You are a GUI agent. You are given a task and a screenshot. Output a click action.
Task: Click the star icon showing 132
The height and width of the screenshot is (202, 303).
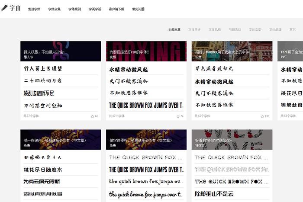(262, 116)
